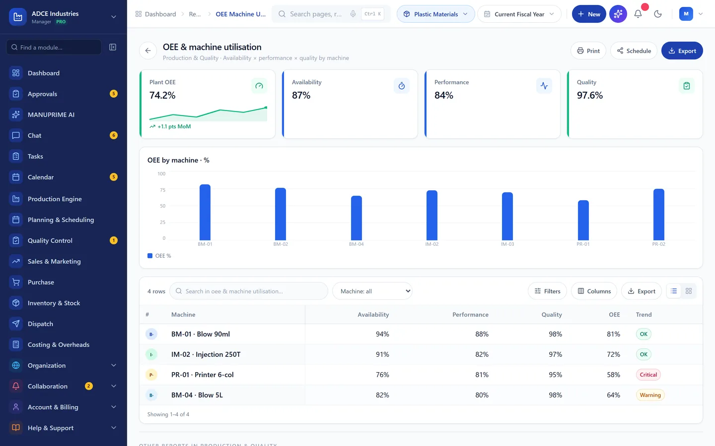Click the Quality Control sidebar icon
715x446 pixels.
click(x=16, y=240)
